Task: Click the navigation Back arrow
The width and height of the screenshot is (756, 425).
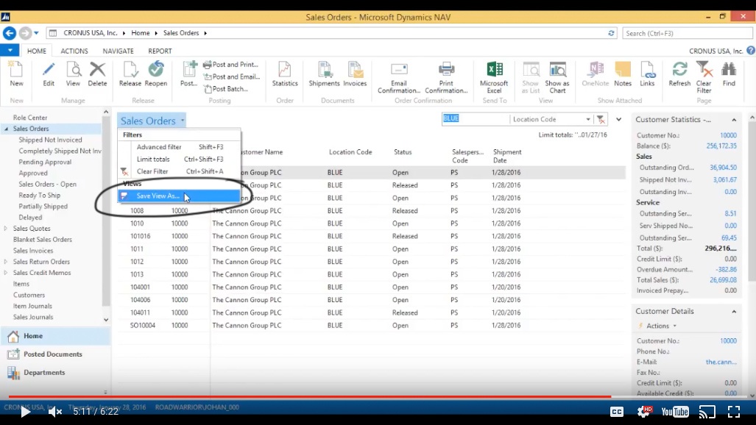Action: pos(9,33)
